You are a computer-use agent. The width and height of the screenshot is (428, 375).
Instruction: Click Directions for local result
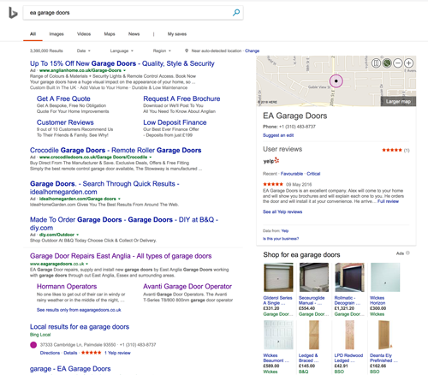tap(50, 353)
